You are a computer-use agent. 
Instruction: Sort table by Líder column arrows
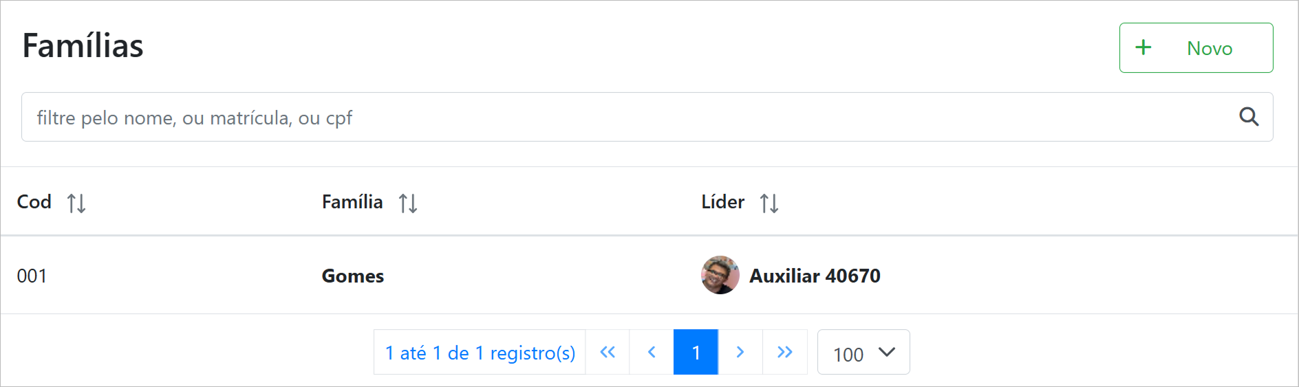tap(769, 203)
